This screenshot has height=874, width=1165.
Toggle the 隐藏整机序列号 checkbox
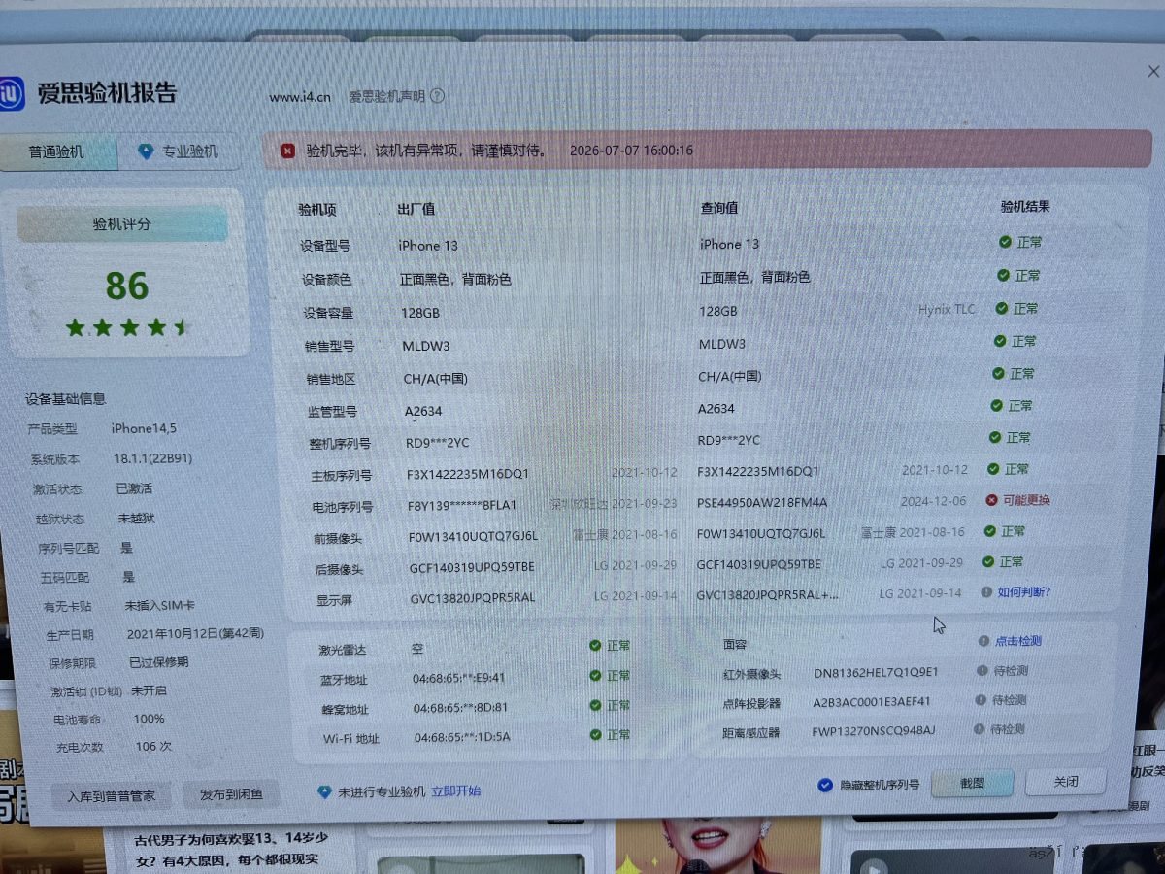[x=825, y=785]
